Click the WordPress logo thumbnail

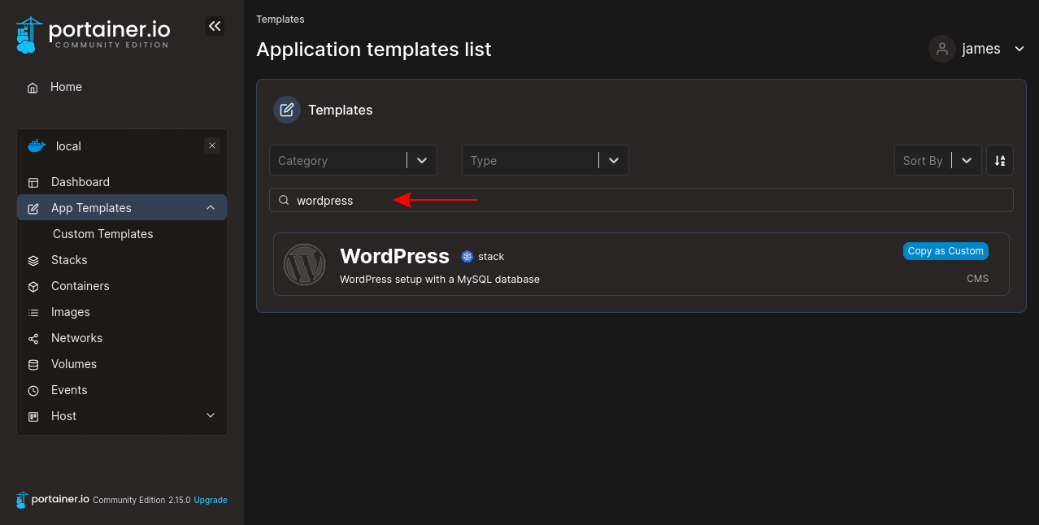click(304, 265)
